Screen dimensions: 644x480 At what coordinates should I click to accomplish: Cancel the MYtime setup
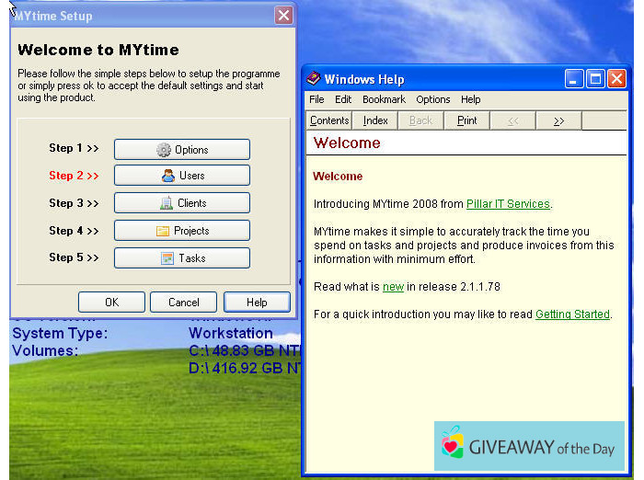point(184,302)
